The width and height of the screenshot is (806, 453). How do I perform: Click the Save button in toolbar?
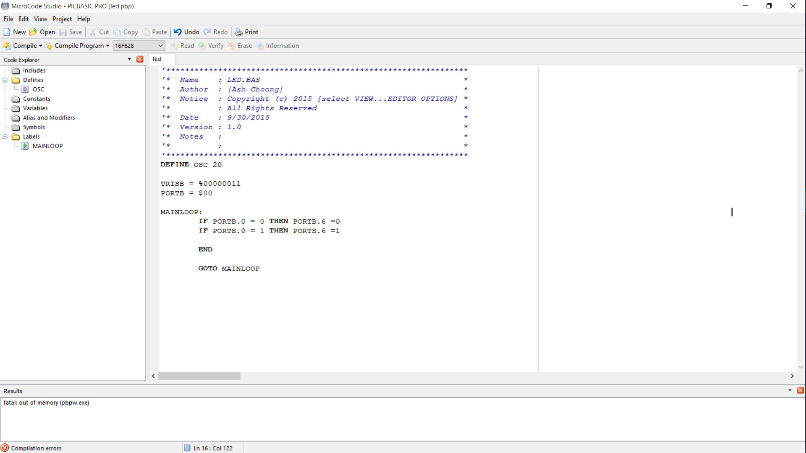(76, 31)
